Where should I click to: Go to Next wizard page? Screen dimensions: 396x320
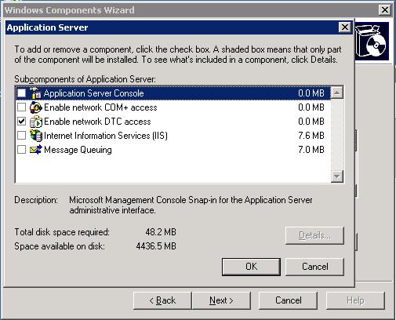coord(221,300)
